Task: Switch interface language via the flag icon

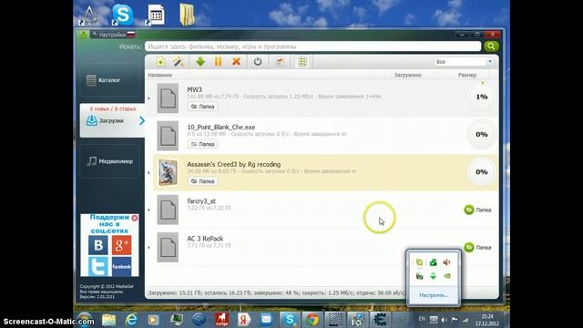Action: click(131, 35)
